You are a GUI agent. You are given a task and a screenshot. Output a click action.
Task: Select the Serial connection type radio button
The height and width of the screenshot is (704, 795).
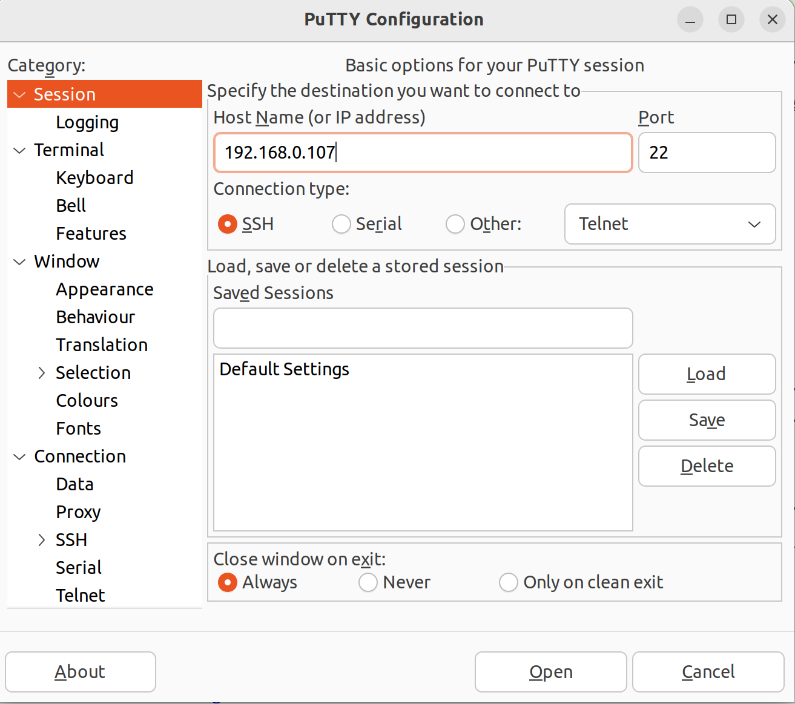(x=341, y=224)
